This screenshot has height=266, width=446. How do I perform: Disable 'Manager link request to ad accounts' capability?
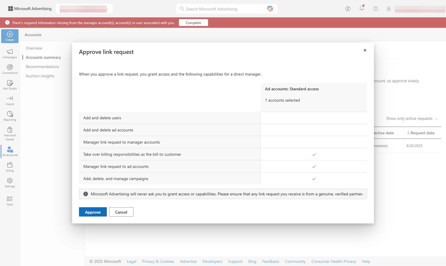tap(314, 166)
